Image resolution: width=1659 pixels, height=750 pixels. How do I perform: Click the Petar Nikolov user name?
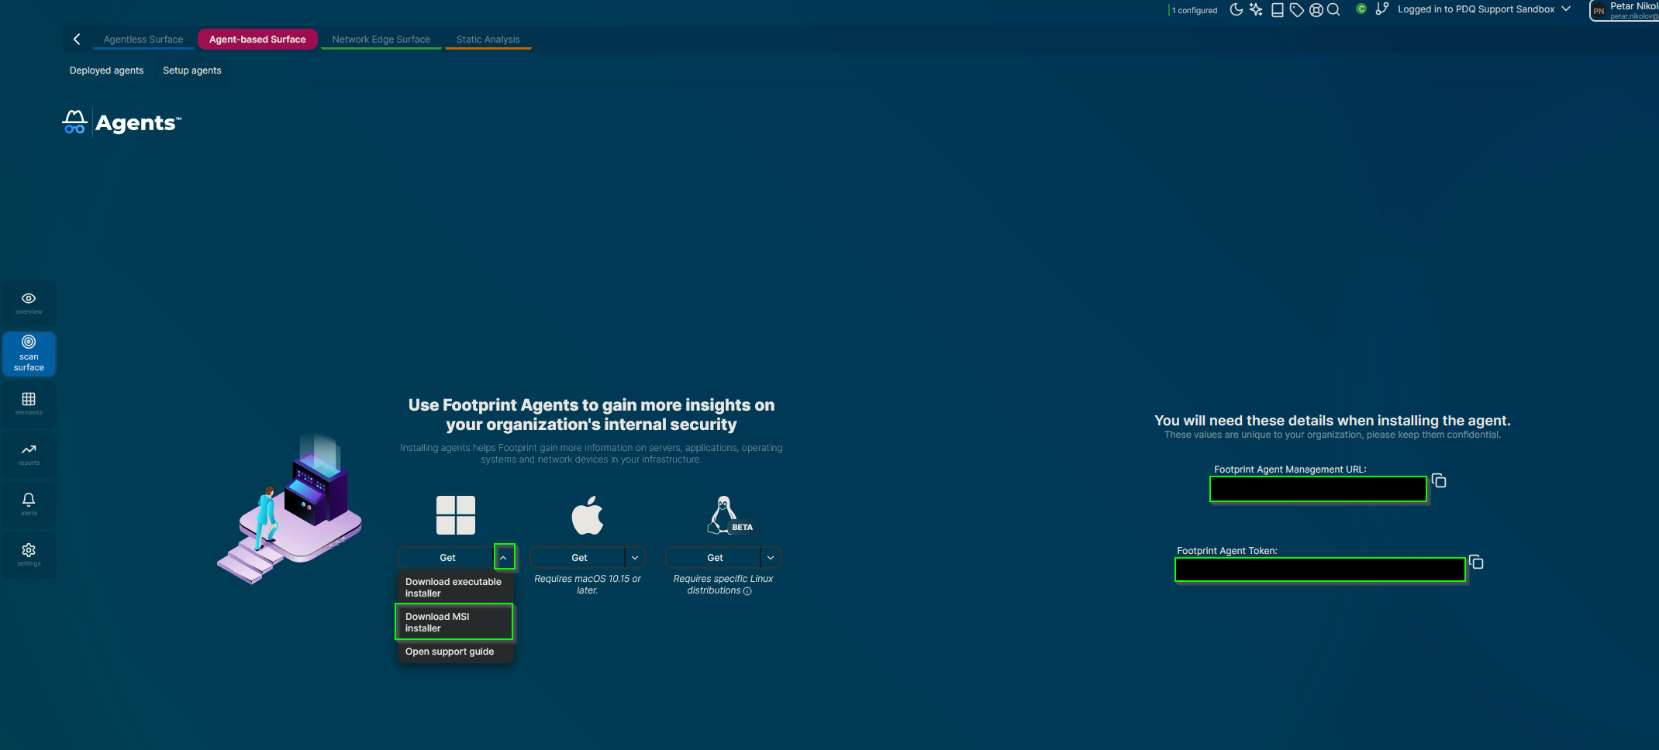[1634, 6]
